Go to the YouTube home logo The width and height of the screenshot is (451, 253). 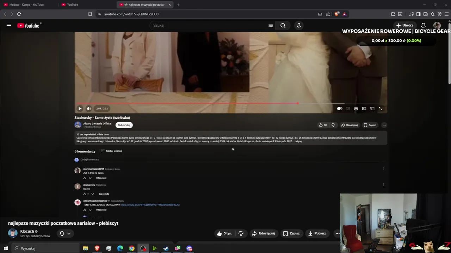tap(28, 26)
